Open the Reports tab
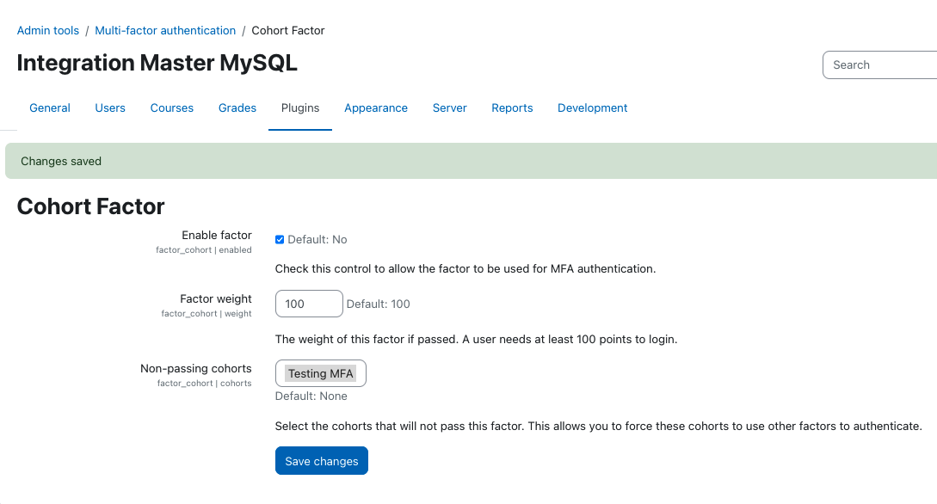The image size is (937, 504). [512, 108]
